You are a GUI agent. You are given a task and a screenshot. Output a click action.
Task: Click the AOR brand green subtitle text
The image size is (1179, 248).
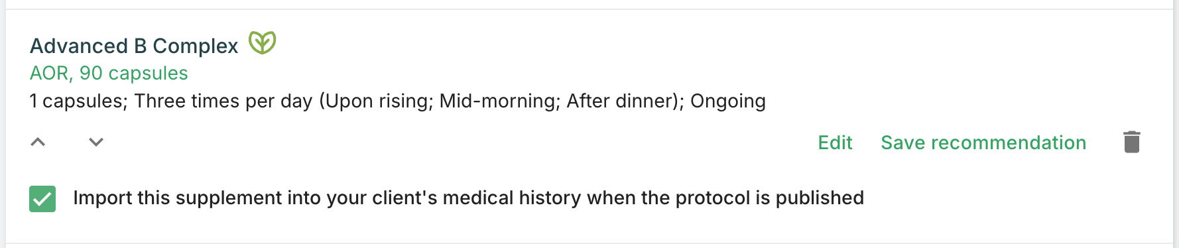(x=109, y=73)
